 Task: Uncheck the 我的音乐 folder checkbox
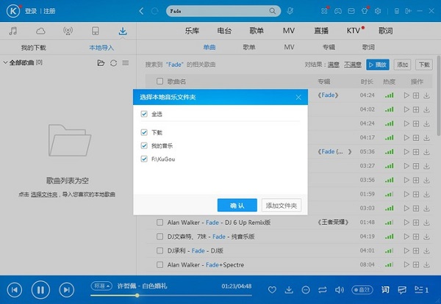[144, 145]
